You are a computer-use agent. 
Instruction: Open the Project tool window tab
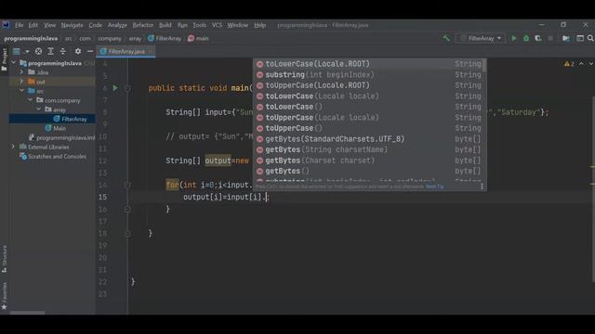pyautogui.click(x=4, y=59)
